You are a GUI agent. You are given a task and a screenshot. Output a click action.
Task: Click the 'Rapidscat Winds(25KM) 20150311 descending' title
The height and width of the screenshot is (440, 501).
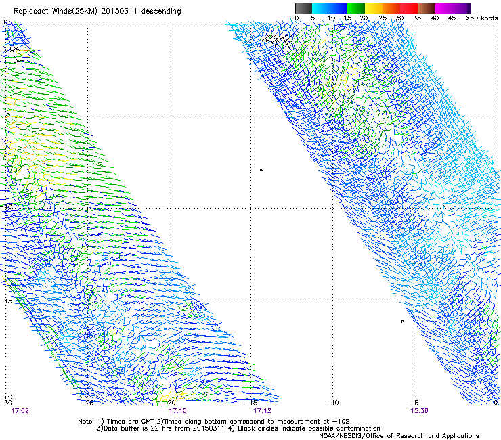pyautogui.click(x=97, y=12)
